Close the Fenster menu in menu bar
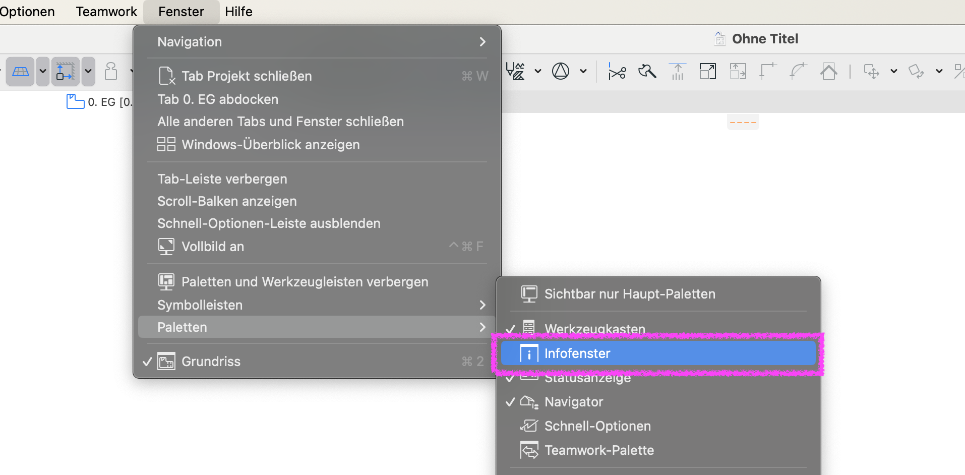Viewport: 965px width, 475px height. [x=181, y=12]
